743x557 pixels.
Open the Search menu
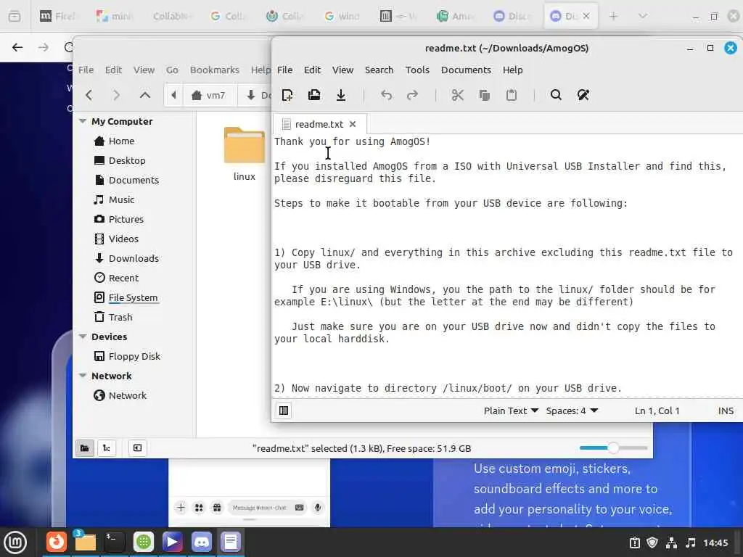coord(379,70)
